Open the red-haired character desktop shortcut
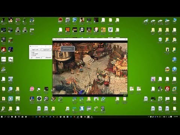 pos(3,49)
